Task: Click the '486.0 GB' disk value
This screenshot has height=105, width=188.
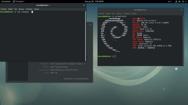Action: pos(54,73)
